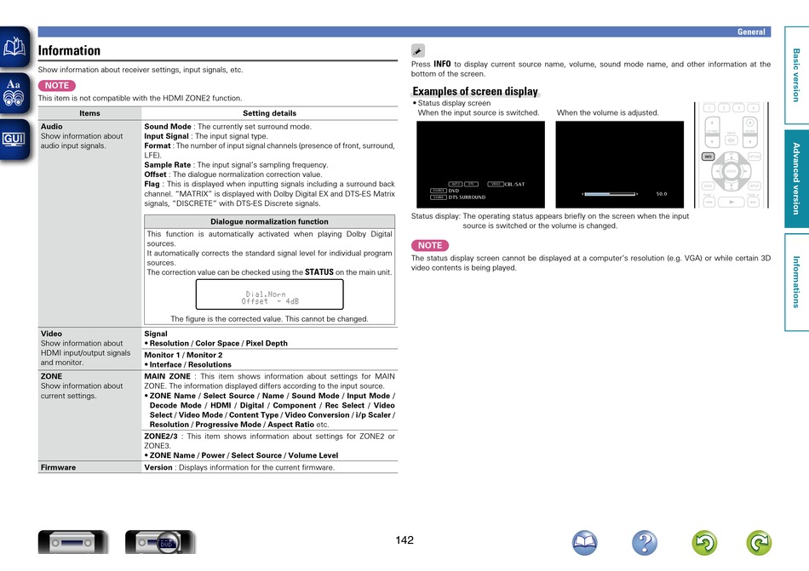Open the contents book icon in sidebar
The height and width of the screenshot is (571, 809).
click(x=14, y=47)
